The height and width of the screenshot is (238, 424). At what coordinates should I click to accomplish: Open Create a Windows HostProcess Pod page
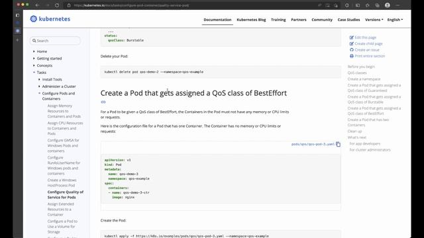click(62, 182)
